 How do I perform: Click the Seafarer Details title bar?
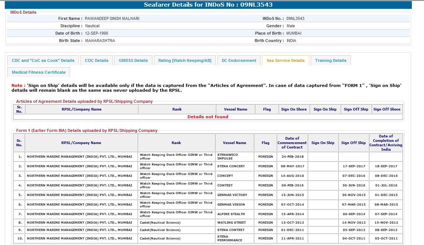(208, 5)
